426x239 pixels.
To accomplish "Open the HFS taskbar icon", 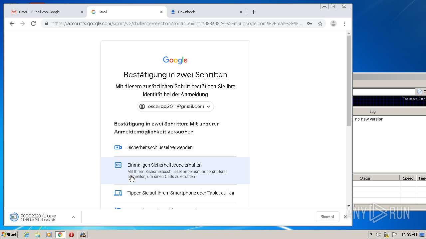I will [x=83, y=235].
